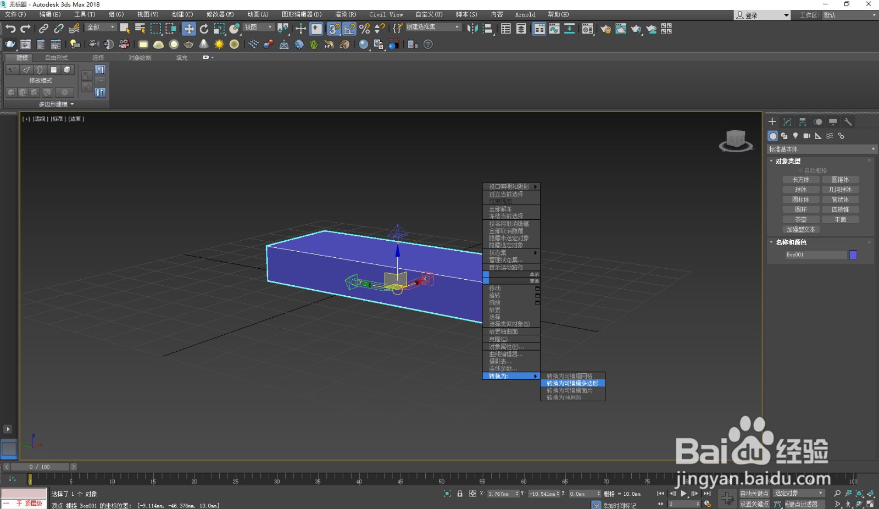Toggle the selection lock padlock

[x=460, y=494]
